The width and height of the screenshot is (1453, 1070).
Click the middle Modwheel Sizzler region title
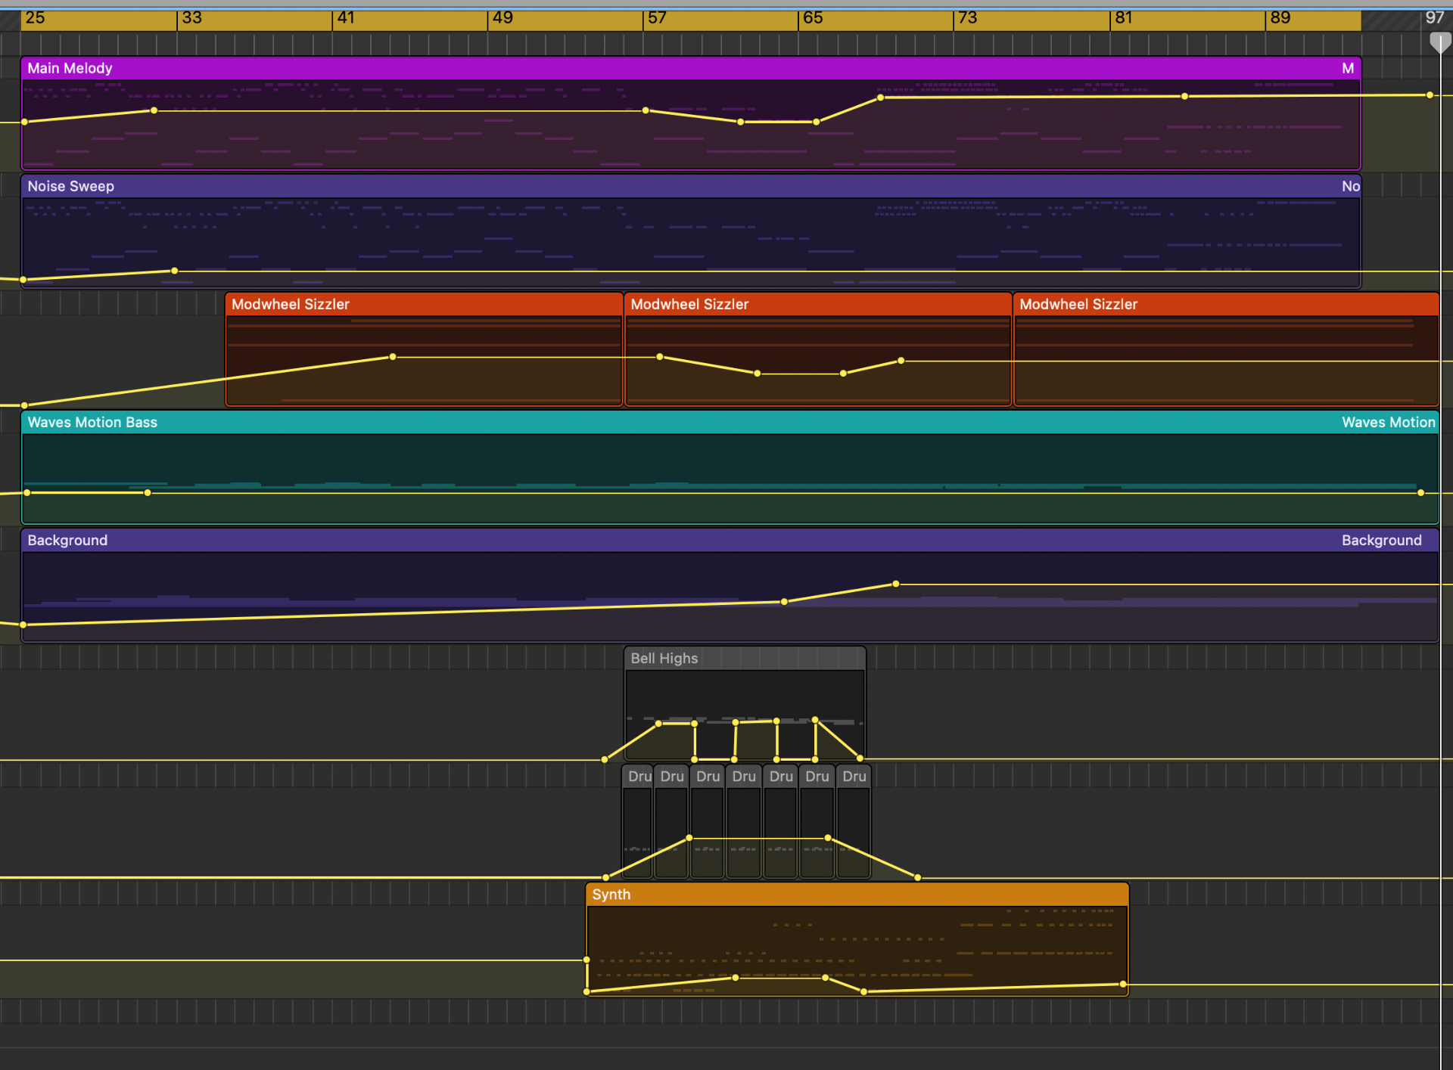click(689, 304)
